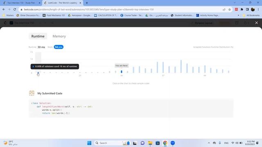262x147 pixels.
Task: Open the Wi-Fi network settings icon
Action: tap(233, 143)
